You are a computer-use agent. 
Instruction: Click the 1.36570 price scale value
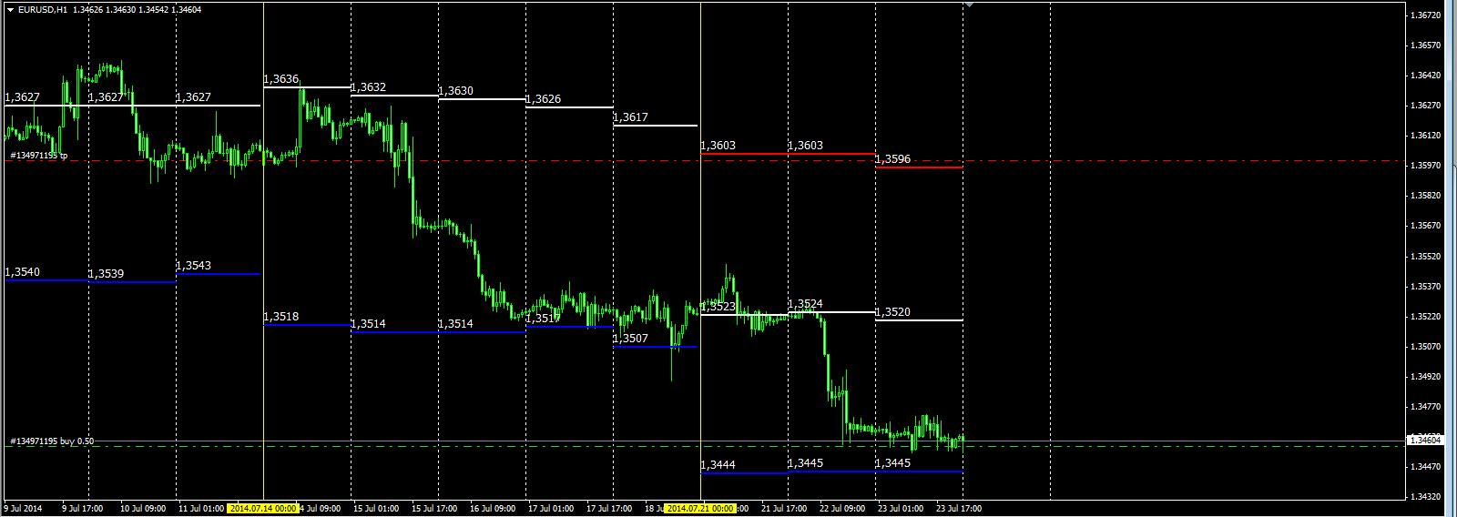coord(1426,46)
